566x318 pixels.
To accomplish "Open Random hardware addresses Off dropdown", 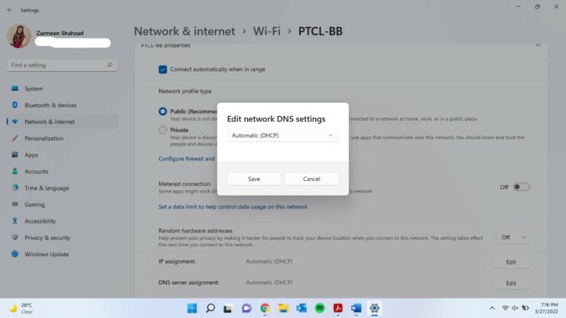I will pos(513,237).
